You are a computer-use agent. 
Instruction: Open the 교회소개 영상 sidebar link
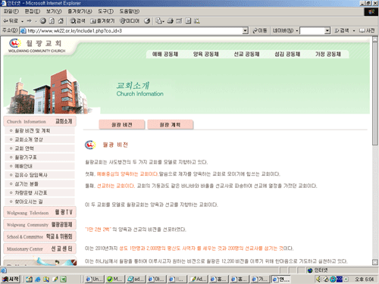point(29,139)
